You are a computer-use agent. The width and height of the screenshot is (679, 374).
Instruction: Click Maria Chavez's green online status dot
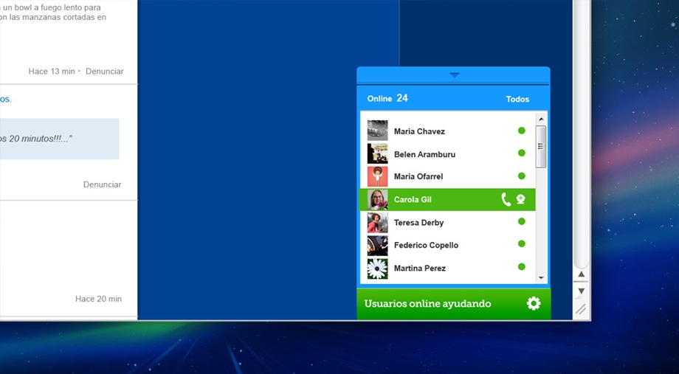click(521, 131)
